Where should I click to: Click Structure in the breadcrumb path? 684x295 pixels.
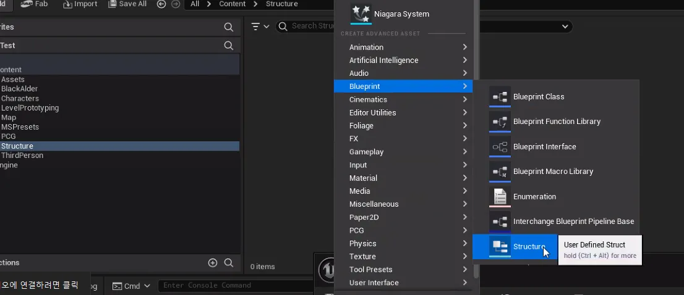pyautogui.click(x=282, y=4)
